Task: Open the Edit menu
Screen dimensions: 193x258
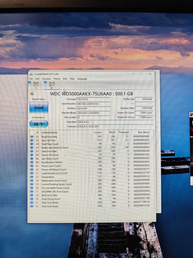Action: click(x=37, y=79)
